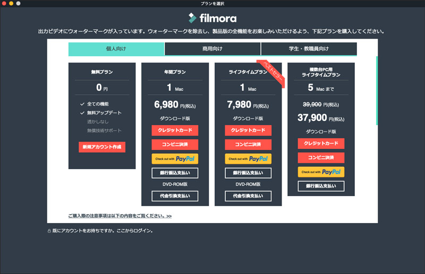Screen dimensions: 425x274
Task: Switch to the 商用向け tab
Action: coord(212,49)
